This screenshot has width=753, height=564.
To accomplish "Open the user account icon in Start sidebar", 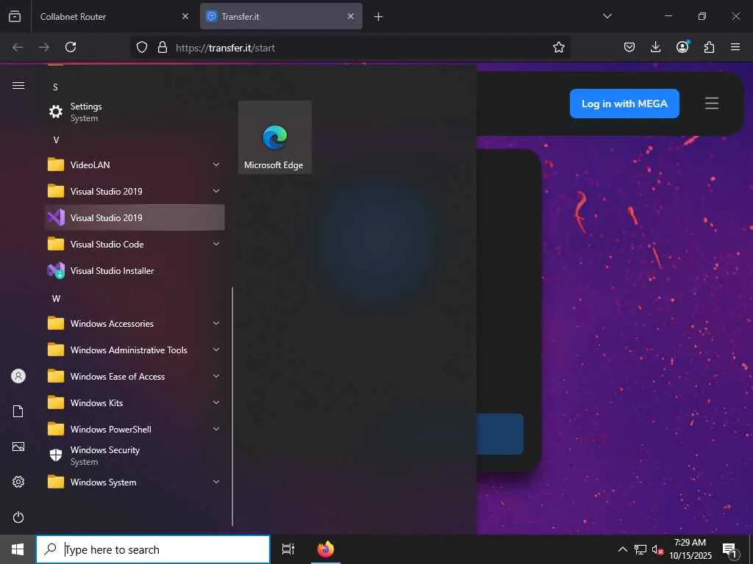I will pyautogui.click(x=18, y=376).
